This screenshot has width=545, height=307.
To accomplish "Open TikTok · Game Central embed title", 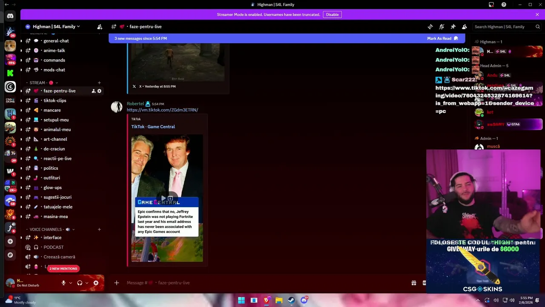I will click(x=153, y=127).
